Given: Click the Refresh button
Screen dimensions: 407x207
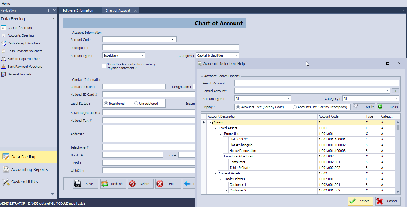Looking at the screenshot, I should 113,184.
